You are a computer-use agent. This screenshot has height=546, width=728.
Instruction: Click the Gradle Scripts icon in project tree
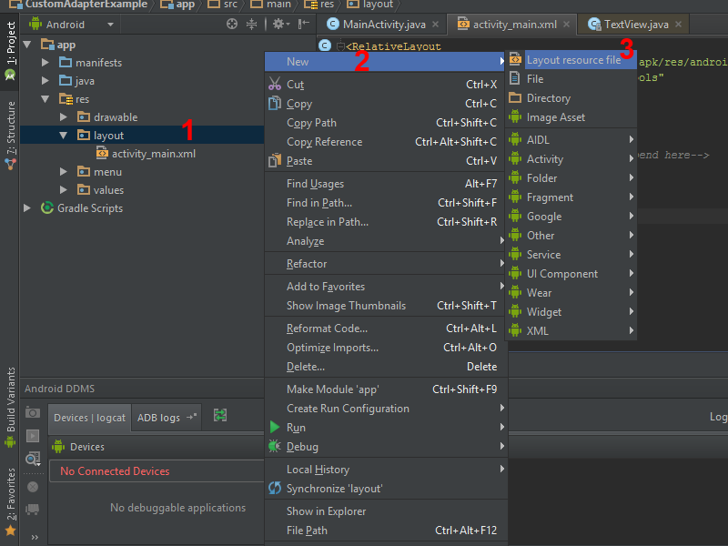47,207
